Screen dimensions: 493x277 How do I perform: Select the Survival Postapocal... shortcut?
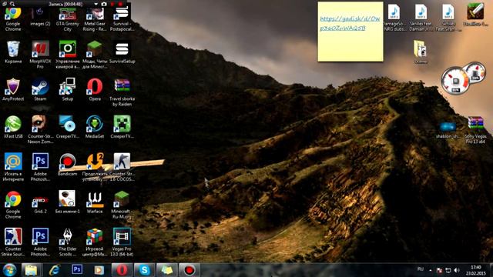tap(122, 19)
